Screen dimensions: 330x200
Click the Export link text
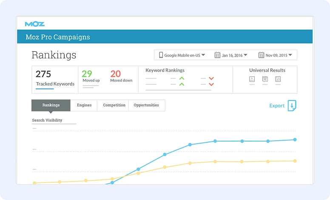(277, 106)
